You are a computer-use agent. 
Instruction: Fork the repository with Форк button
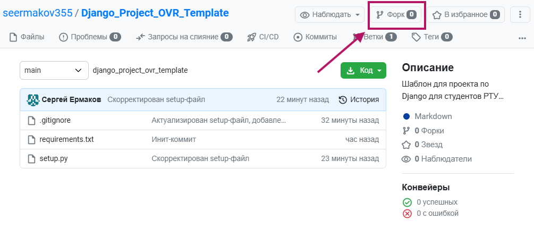pos(396,15)
